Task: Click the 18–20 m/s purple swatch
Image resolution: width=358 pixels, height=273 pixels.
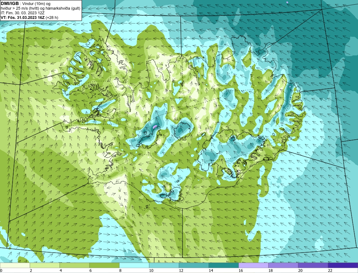Action: coord(283,265)
